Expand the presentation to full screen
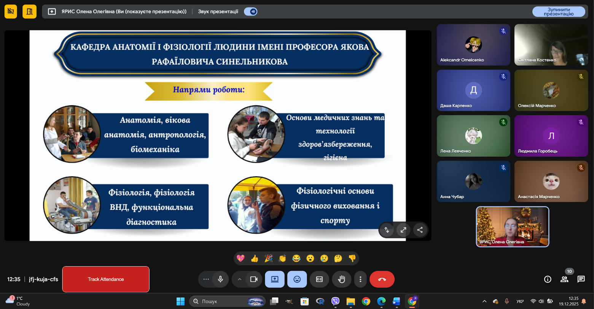594x309 pixels. pos(403,230)
